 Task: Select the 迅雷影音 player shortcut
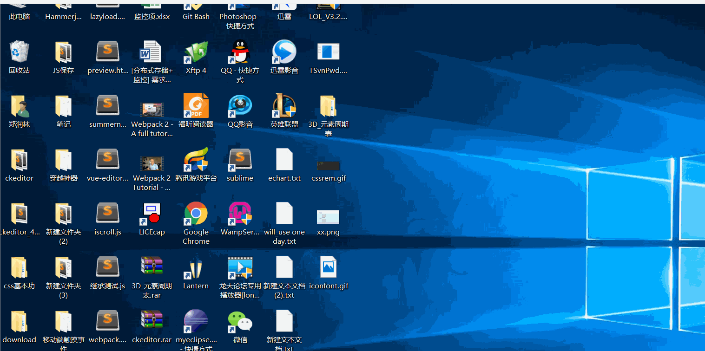pos(284,52)
